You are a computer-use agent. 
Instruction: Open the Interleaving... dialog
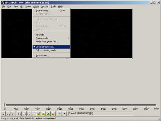tap(51, 10)
